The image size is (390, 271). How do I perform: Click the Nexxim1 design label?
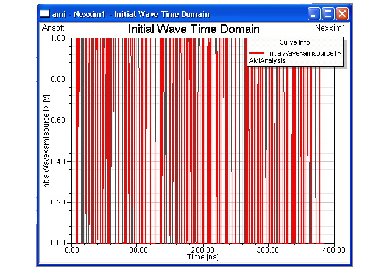pos(330,28)
